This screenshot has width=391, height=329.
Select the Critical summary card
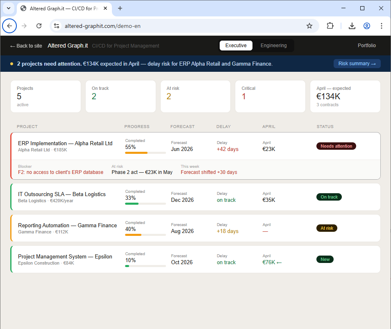tap(270, 96)
